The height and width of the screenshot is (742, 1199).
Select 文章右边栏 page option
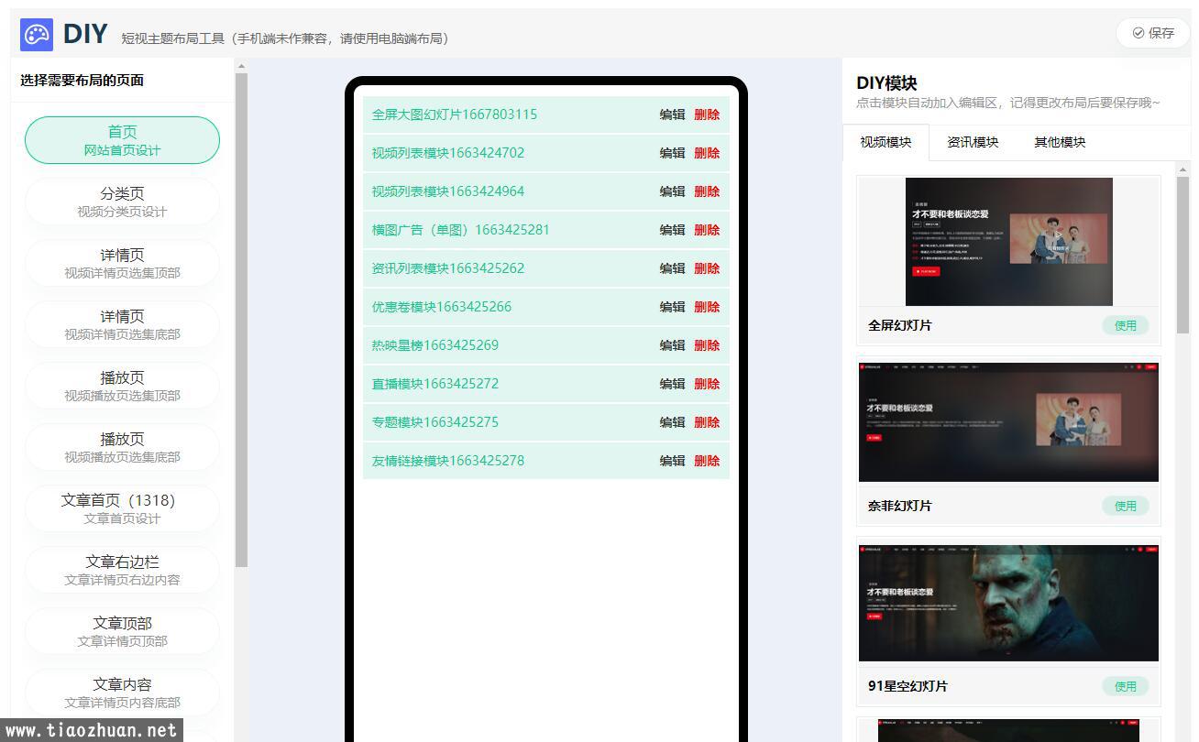tap(122, 570)
